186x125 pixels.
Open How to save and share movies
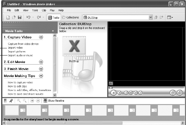[26, 94]
